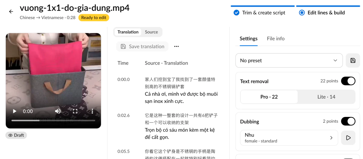Image resolution: width=363 pixels, height=159 pixels.
Task: Select the 0:02.6 timestamp row
Action: point(123,115)
